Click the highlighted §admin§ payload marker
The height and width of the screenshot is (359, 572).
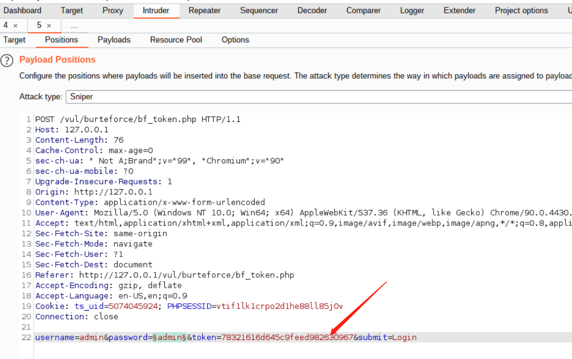pos(169,337)
